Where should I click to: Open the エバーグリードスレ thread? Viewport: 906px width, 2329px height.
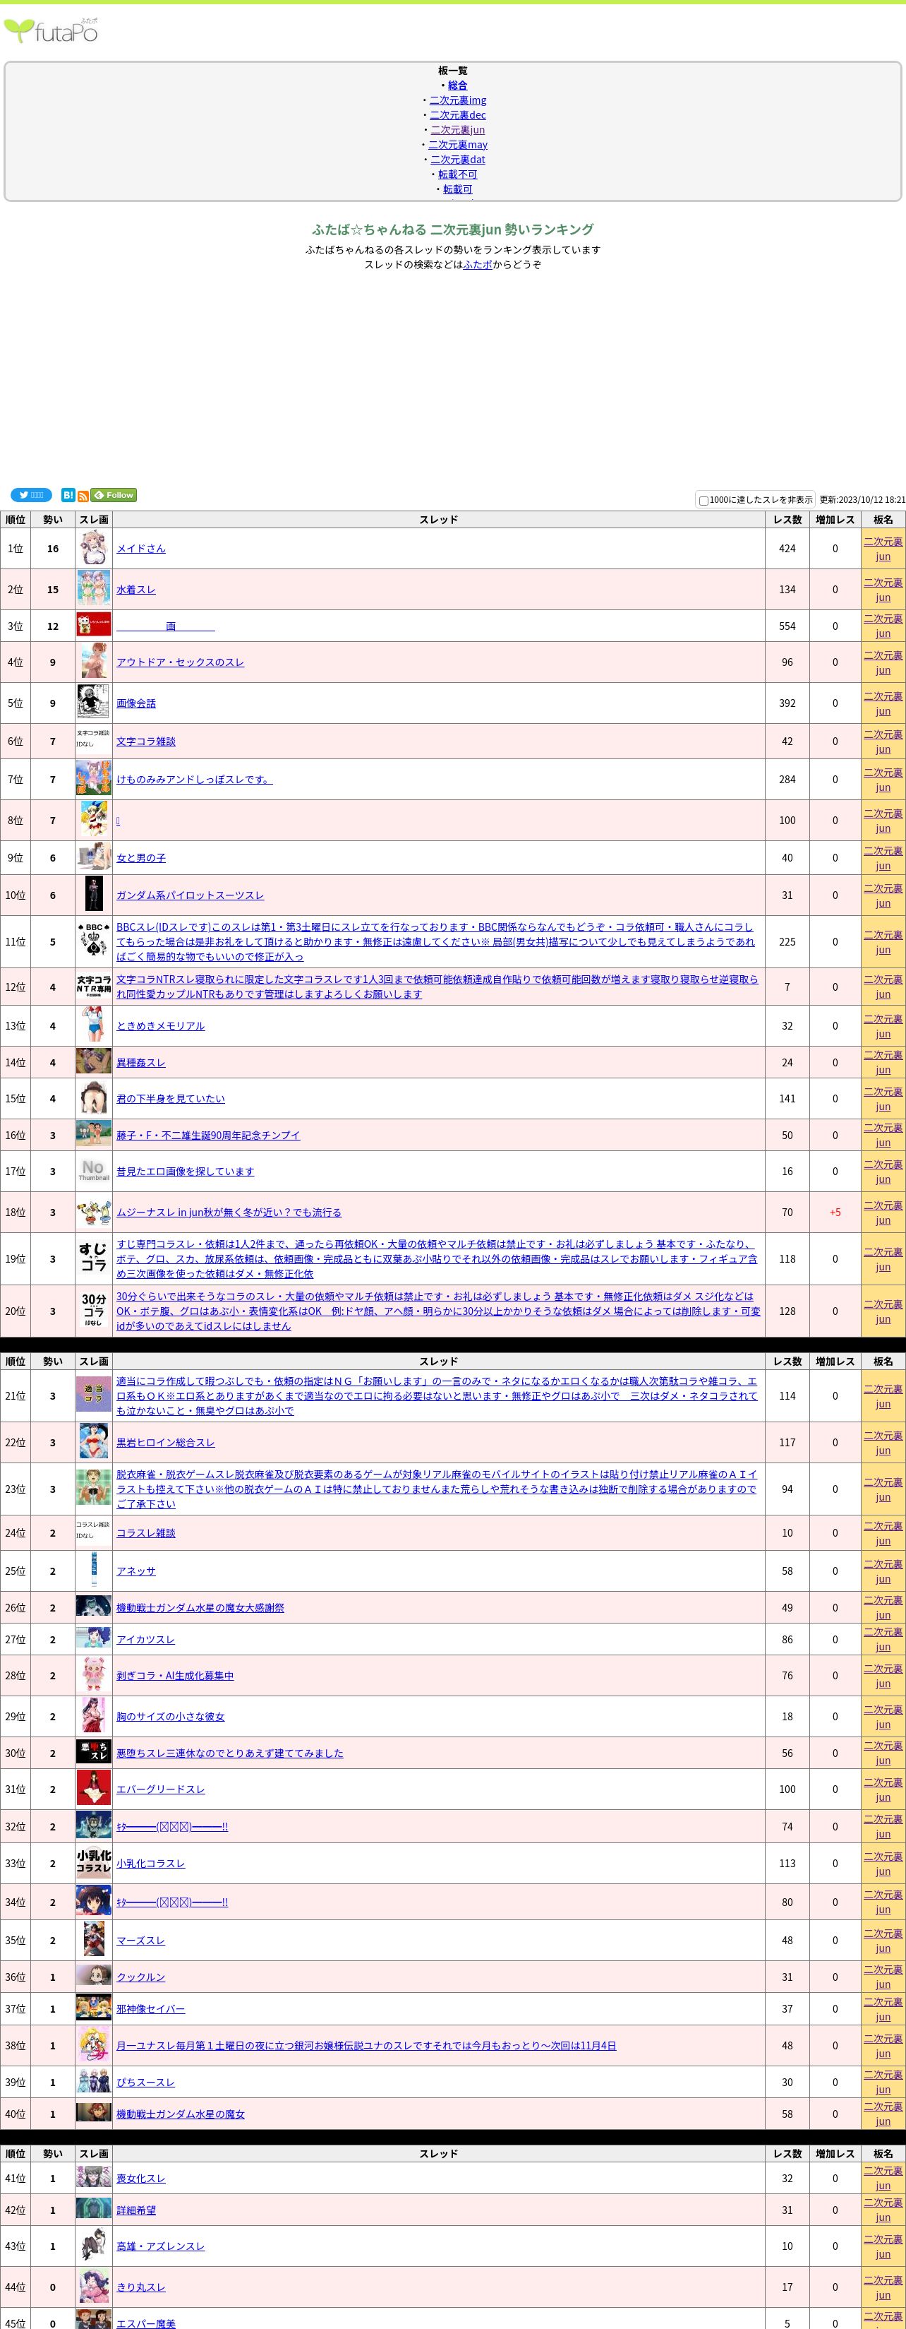click(x=161, y=1789)
